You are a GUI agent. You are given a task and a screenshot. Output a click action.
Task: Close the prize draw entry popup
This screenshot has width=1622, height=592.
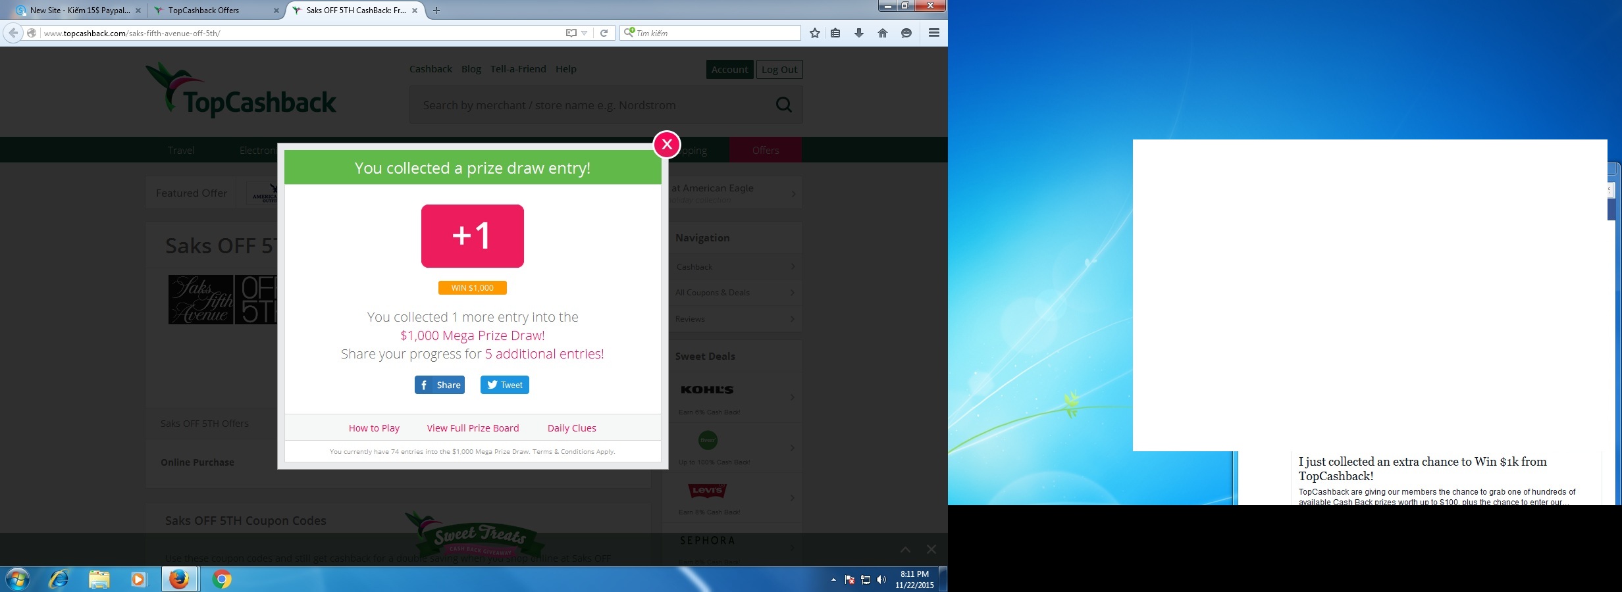[667, 145]
